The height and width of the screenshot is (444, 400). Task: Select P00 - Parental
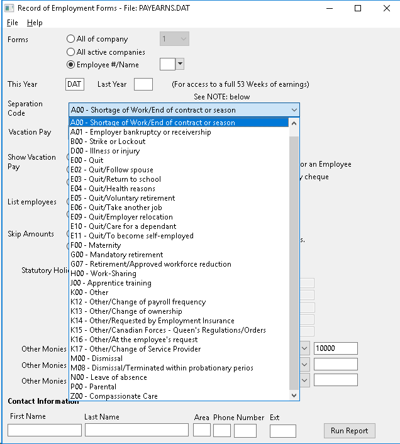coord(179,387)
